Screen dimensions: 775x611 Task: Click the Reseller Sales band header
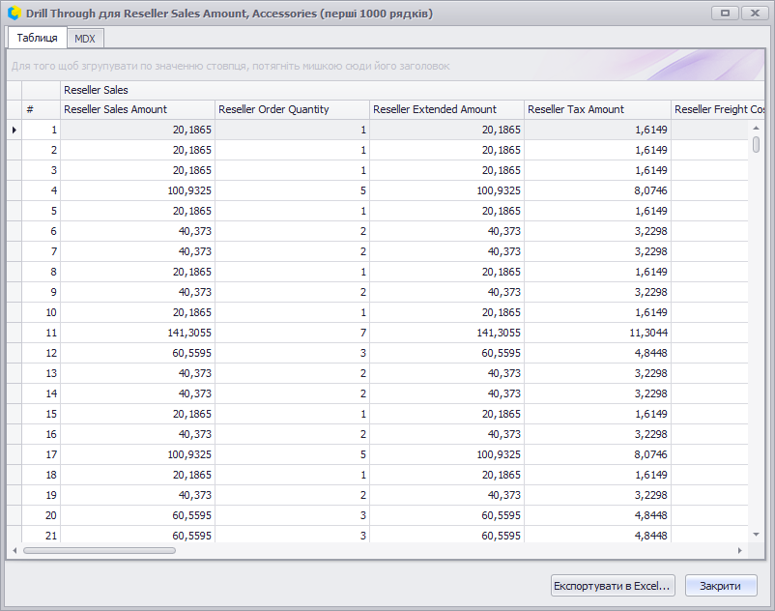pyautogui.click(x=413, y=90)
